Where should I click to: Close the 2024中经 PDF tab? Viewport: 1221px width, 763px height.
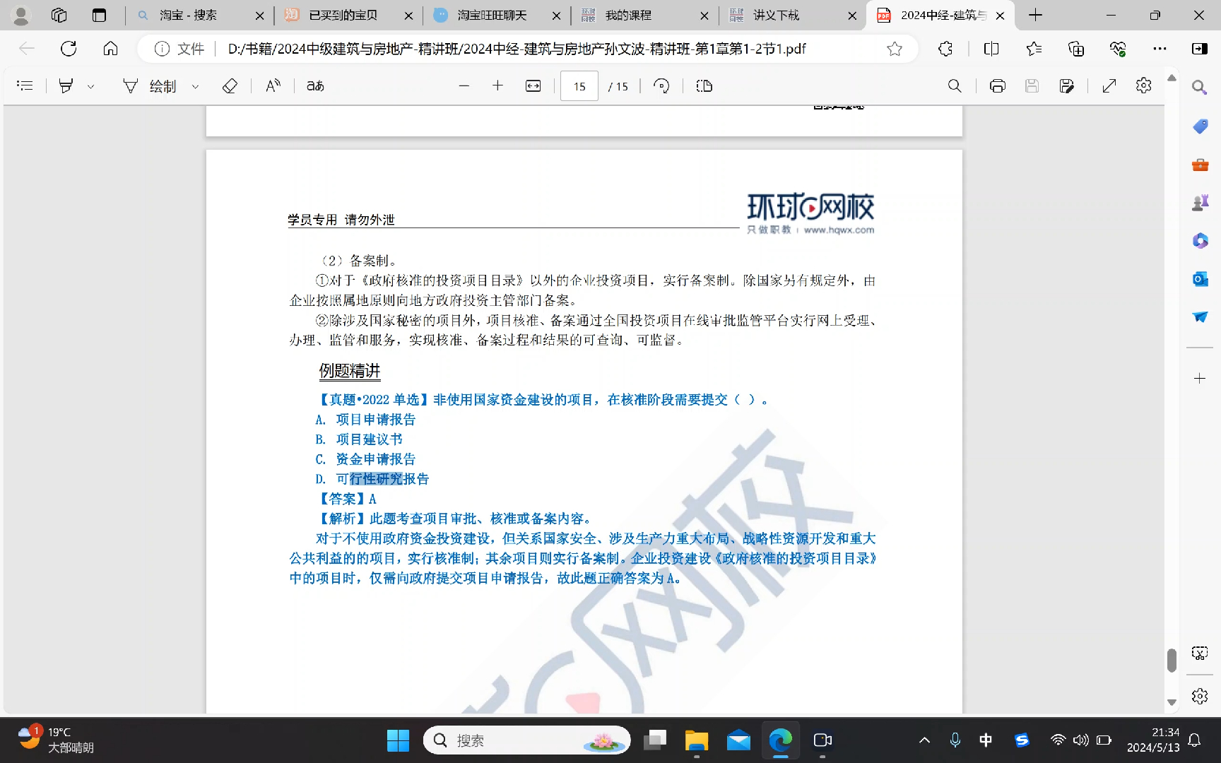click(x=1000, y=16)
